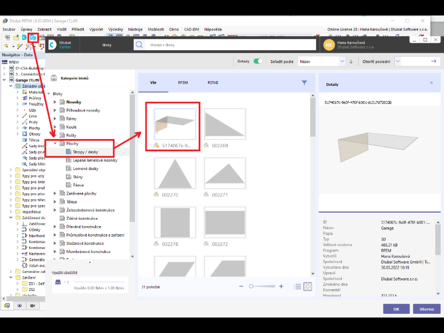
Task: Click the storage drive icon
Action: tap(58, 282)
